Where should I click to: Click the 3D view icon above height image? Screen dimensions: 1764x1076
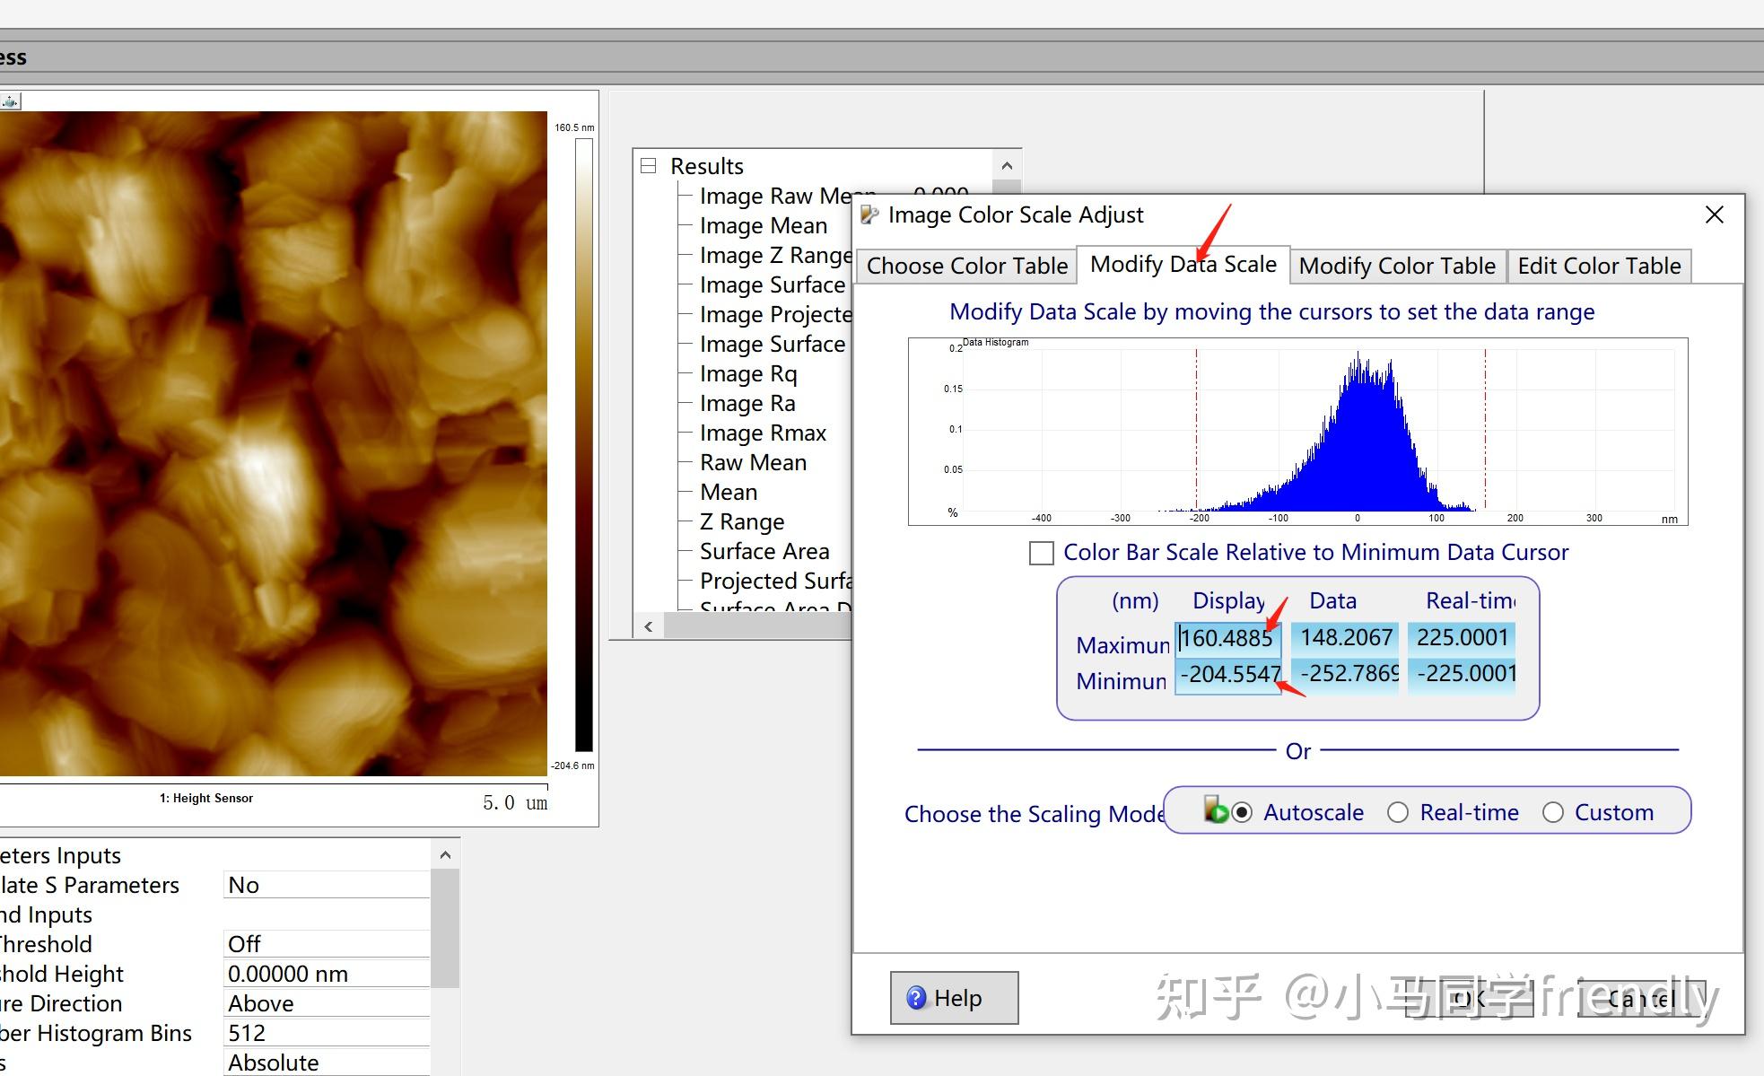tap(10, 101)
